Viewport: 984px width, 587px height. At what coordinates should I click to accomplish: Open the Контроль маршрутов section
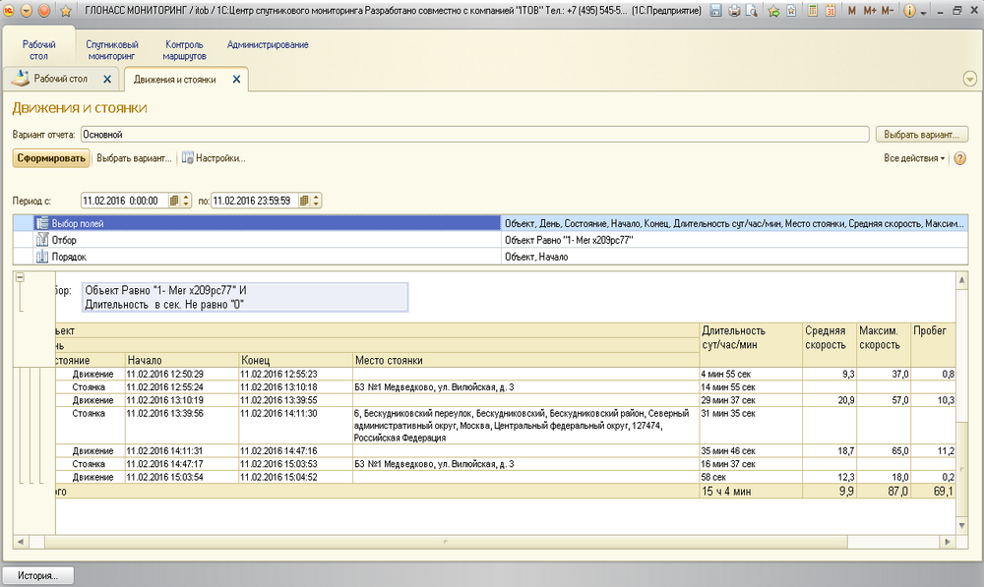(x=185, y=50)
